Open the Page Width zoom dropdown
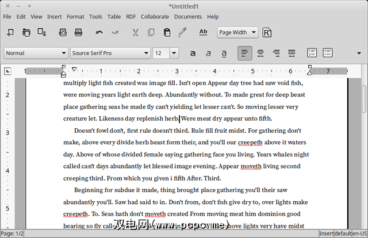This screenshot has width=368, height=238. point(237,33)
